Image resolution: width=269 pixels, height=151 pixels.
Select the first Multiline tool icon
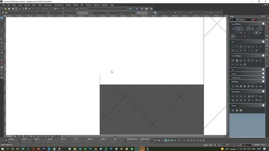233,86
